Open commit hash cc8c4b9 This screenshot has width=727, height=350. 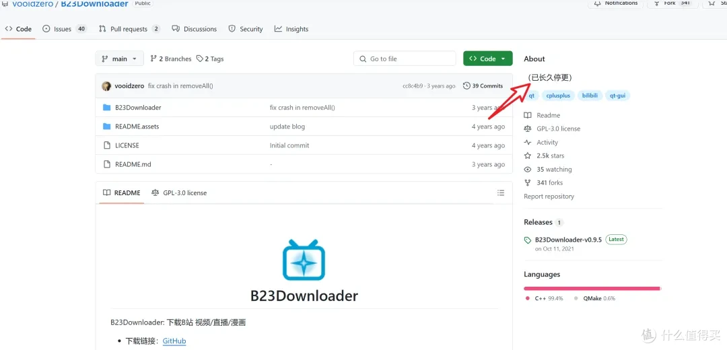coord(413,85)
